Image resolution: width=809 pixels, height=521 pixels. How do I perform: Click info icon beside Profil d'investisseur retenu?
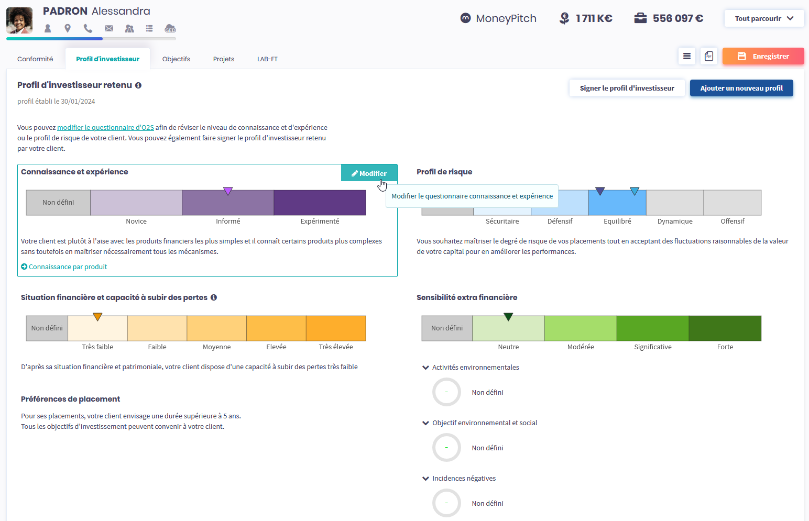click(138, 85)
